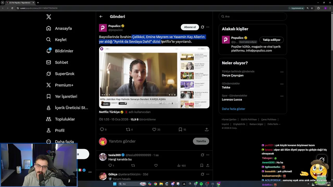
Task: Share the Populicc post
Action: pyautogui.click(x=207, y=129)
